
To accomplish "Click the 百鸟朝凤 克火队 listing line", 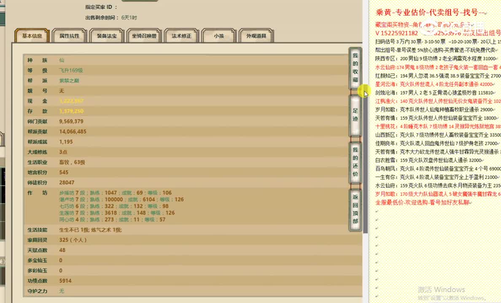I will (438, 169).
